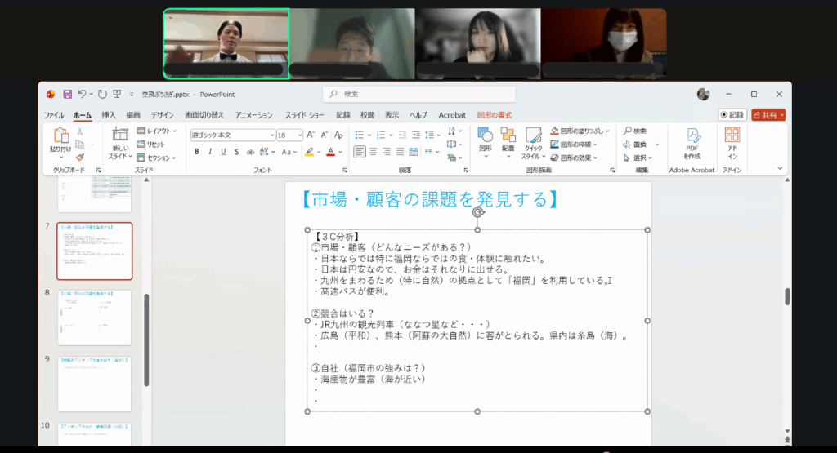Click the Record (記録) button
This screenshot has height=453, width=837.
732,115
